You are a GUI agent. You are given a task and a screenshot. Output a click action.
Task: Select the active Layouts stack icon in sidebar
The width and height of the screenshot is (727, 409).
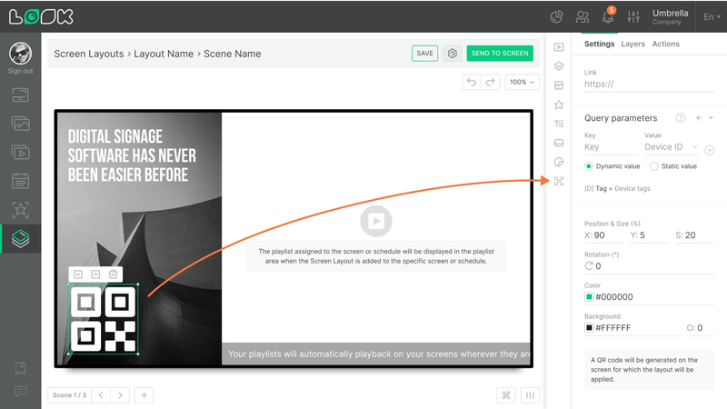(20, 238)
